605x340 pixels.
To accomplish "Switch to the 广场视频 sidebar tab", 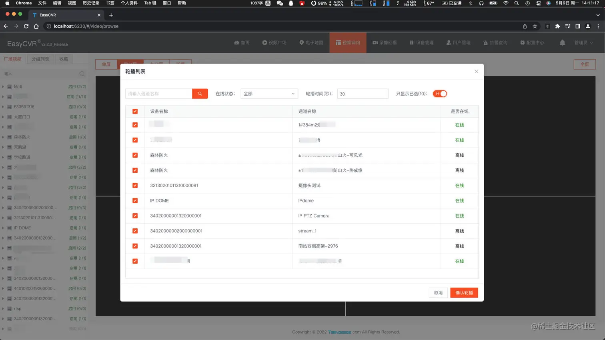I will [13, 59].
